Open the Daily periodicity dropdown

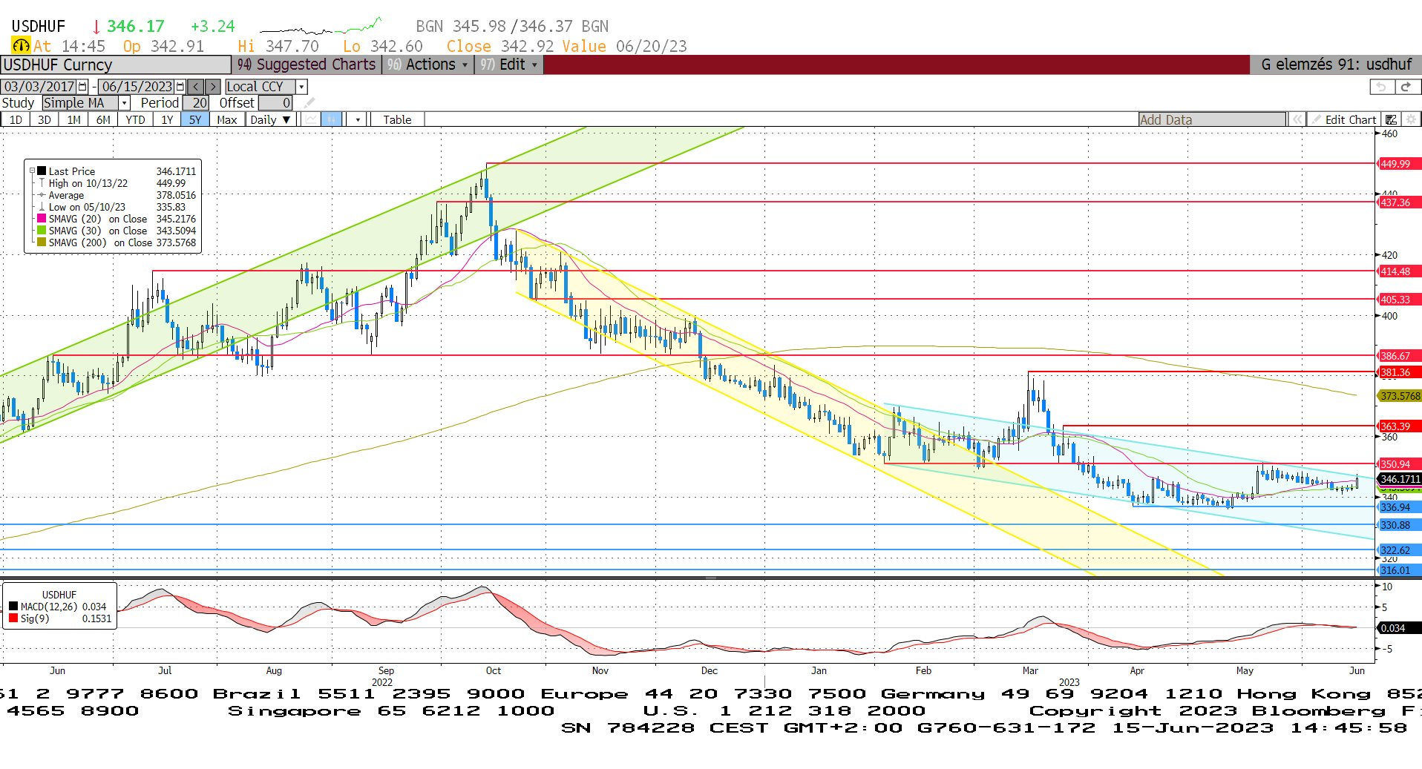[x=271, y=119]
